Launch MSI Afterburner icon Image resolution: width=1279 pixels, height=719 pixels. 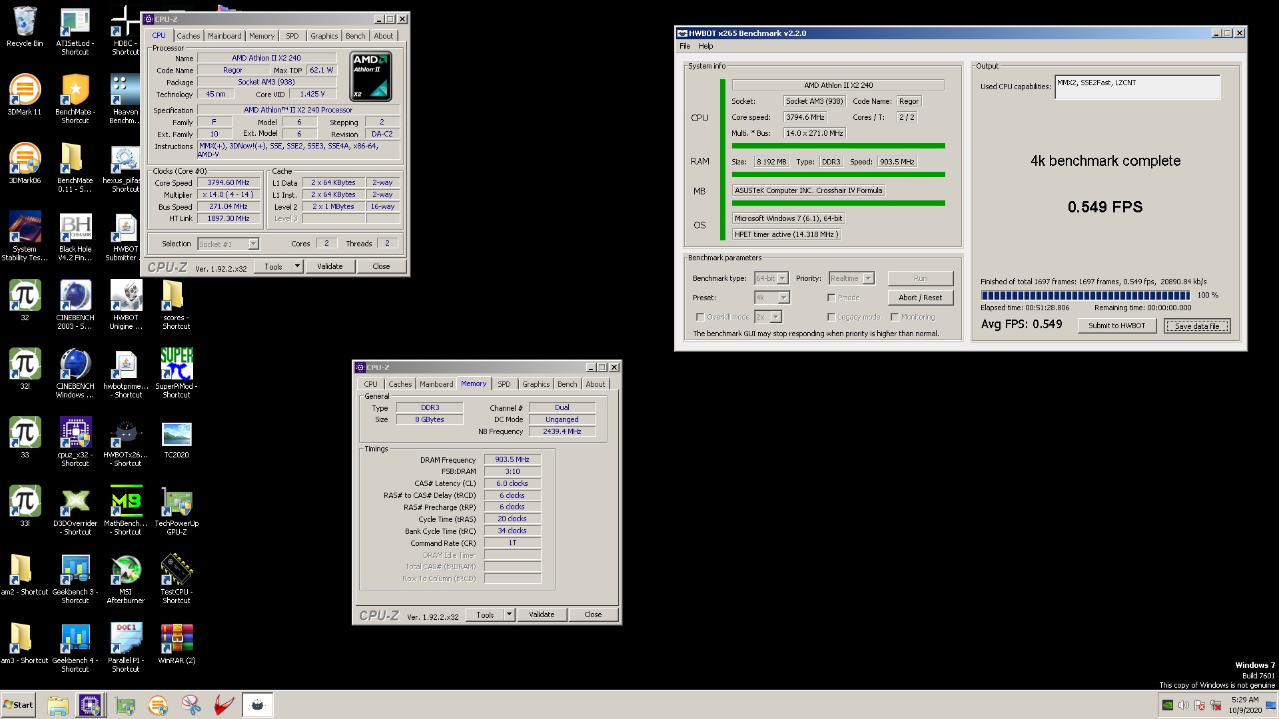(x=125, y=579)
